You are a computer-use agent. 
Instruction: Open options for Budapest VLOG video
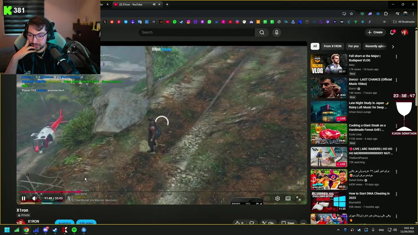point(396,56)
